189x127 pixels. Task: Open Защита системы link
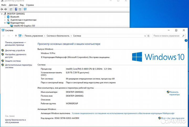(13, 61)
